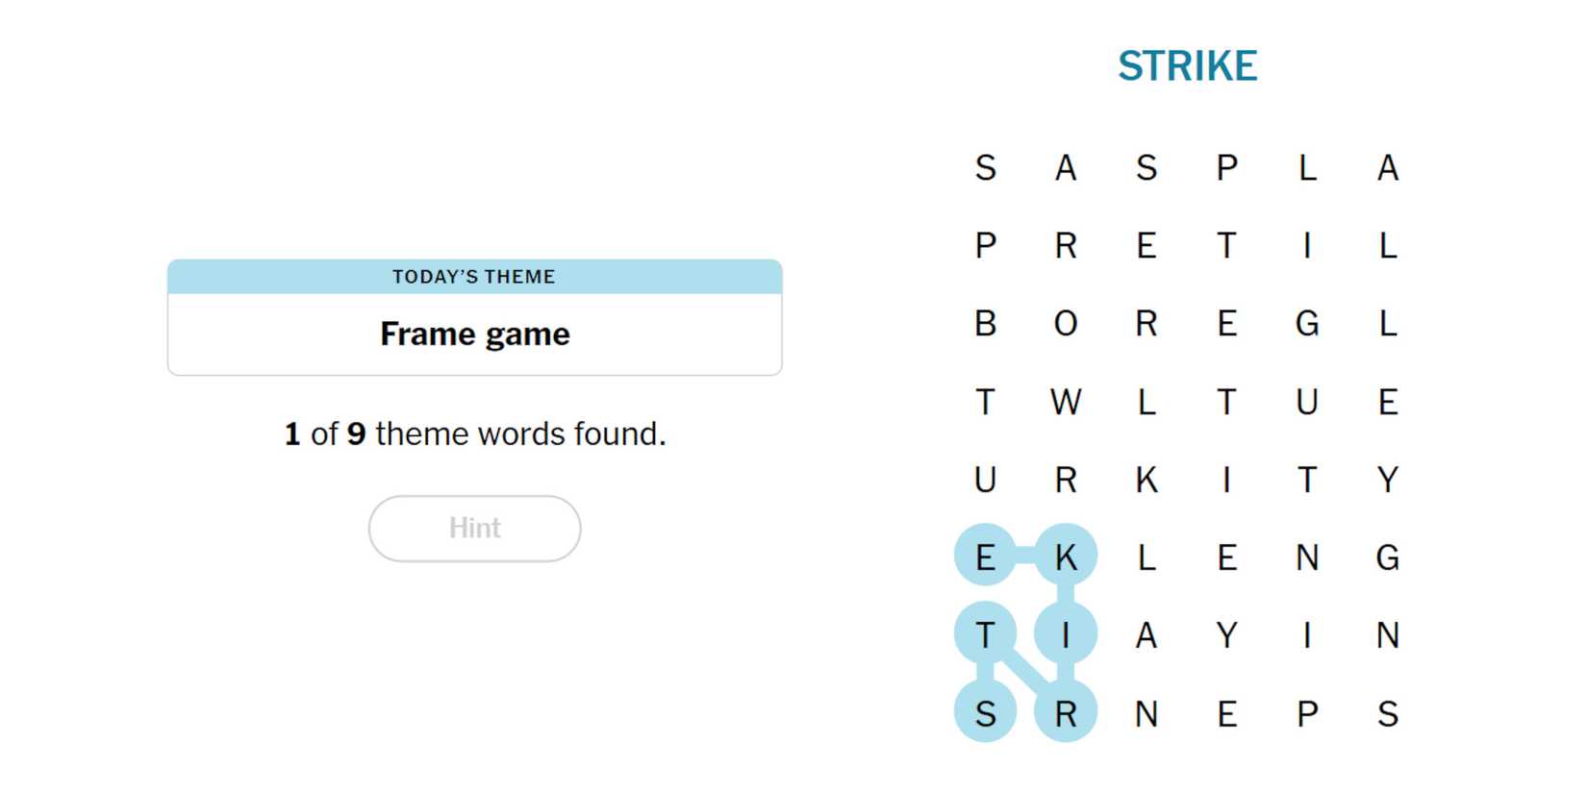The width and height of the screenshot is (1587, 793).
Task: Select the letter O in the grid
Action: click(x=1066, y=324)
